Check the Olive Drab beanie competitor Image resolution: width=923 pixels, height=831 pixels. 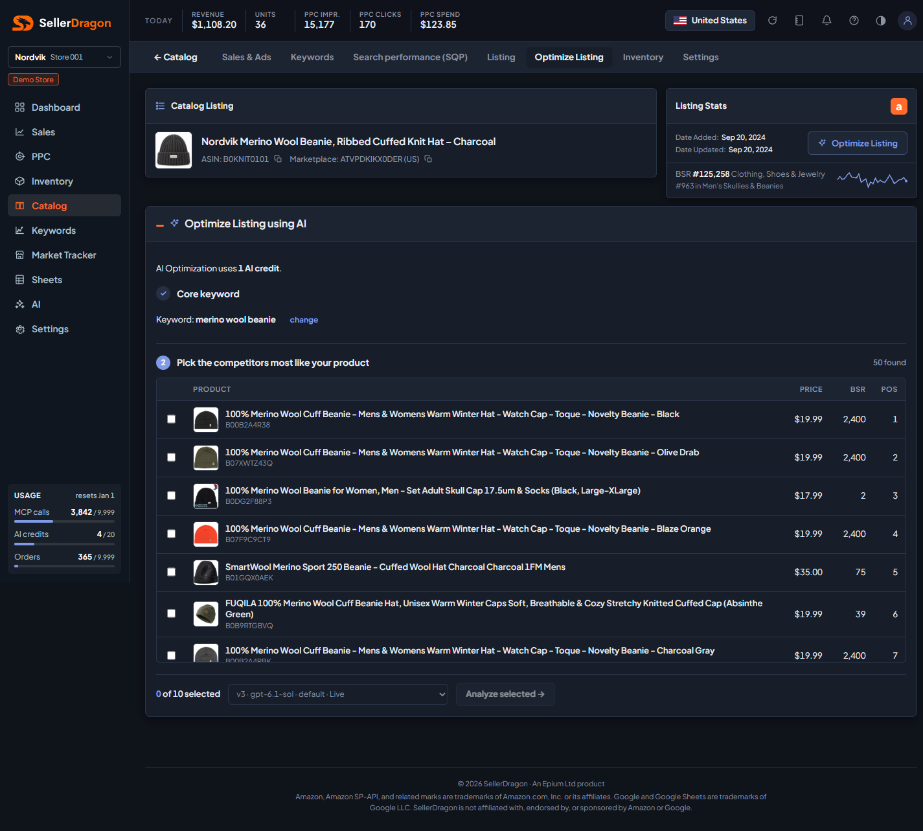(172, 457)
